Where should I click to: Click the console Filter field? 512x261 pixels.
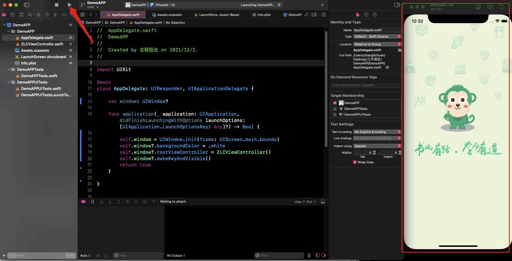279,256
